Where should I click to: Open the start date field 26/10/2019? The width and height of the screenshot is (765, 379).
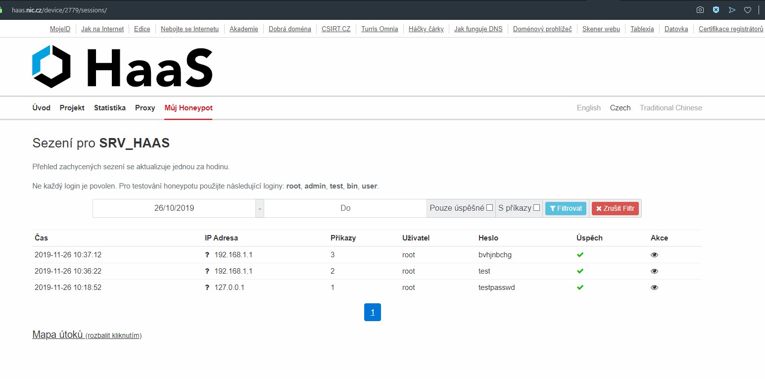(174, 208)
